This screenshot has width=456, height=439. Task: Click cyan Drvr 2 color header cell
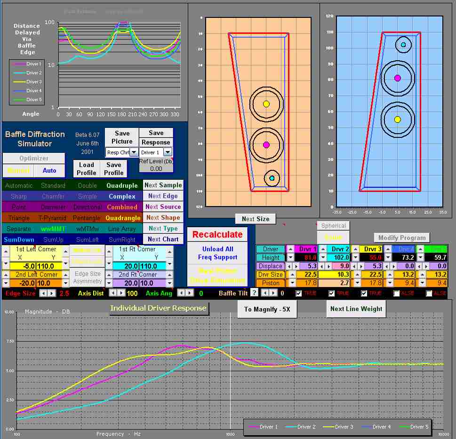pyautogui.click(x=338, y=249)
